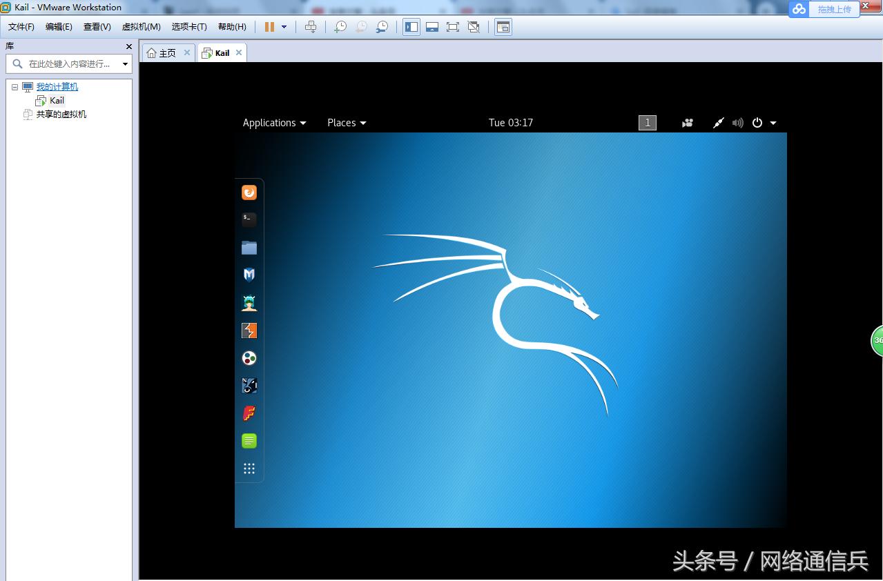The width and height of the screenshot is (883, 581).
Task: Click the 拖拽上传 upload button
Action: pos(833,10)
